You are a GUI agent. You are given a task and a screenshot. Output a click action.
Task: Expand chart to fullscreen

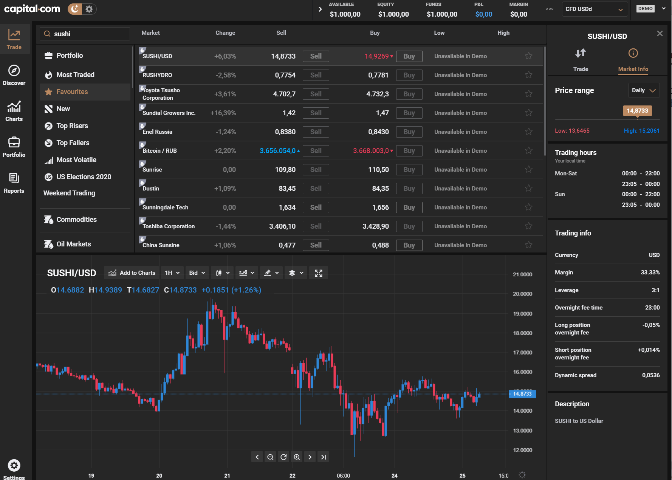319,273
